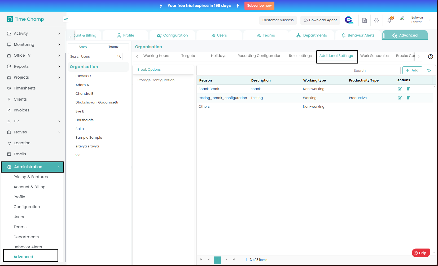Open the Behavior Alerts tab
The width and height of the screenshot is (438, 266).
pos(358,35)
